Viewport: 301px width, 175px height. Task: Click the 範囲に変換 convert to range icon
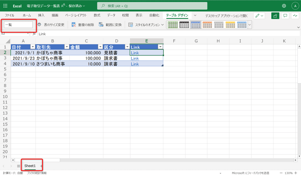coord(101,25)
